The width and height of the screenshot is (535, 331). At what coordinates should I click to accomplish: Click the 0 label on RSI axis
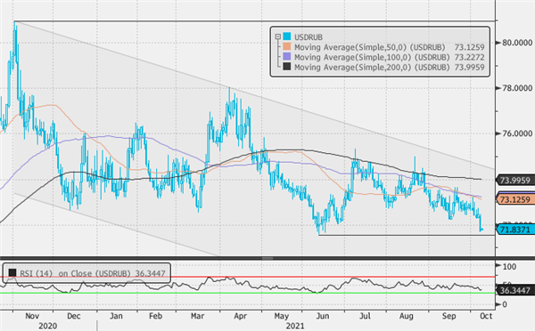pos(505,304)
